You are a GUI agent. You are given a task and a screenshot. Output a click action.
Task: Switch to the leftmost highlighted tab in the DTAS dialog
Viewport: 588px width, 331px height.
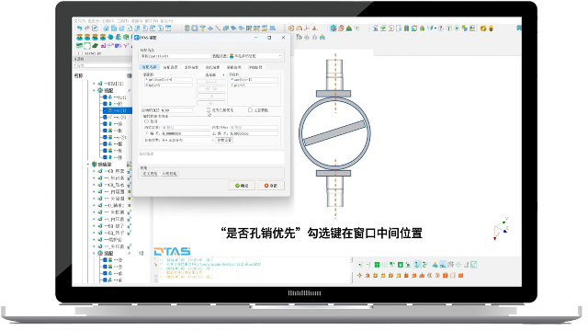point(149,67)
